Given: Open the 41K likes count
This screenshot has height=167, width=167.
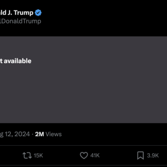Looking at the screenshot, I should (95, 155).
